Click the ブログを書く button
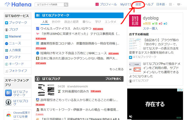Screen dimensions: 187x120 (113, 79)
